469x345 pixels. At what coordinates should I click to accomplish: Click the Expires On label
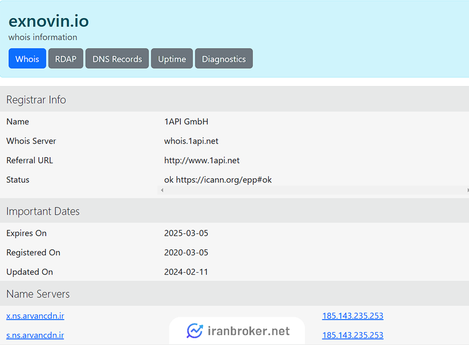[27, 233]
